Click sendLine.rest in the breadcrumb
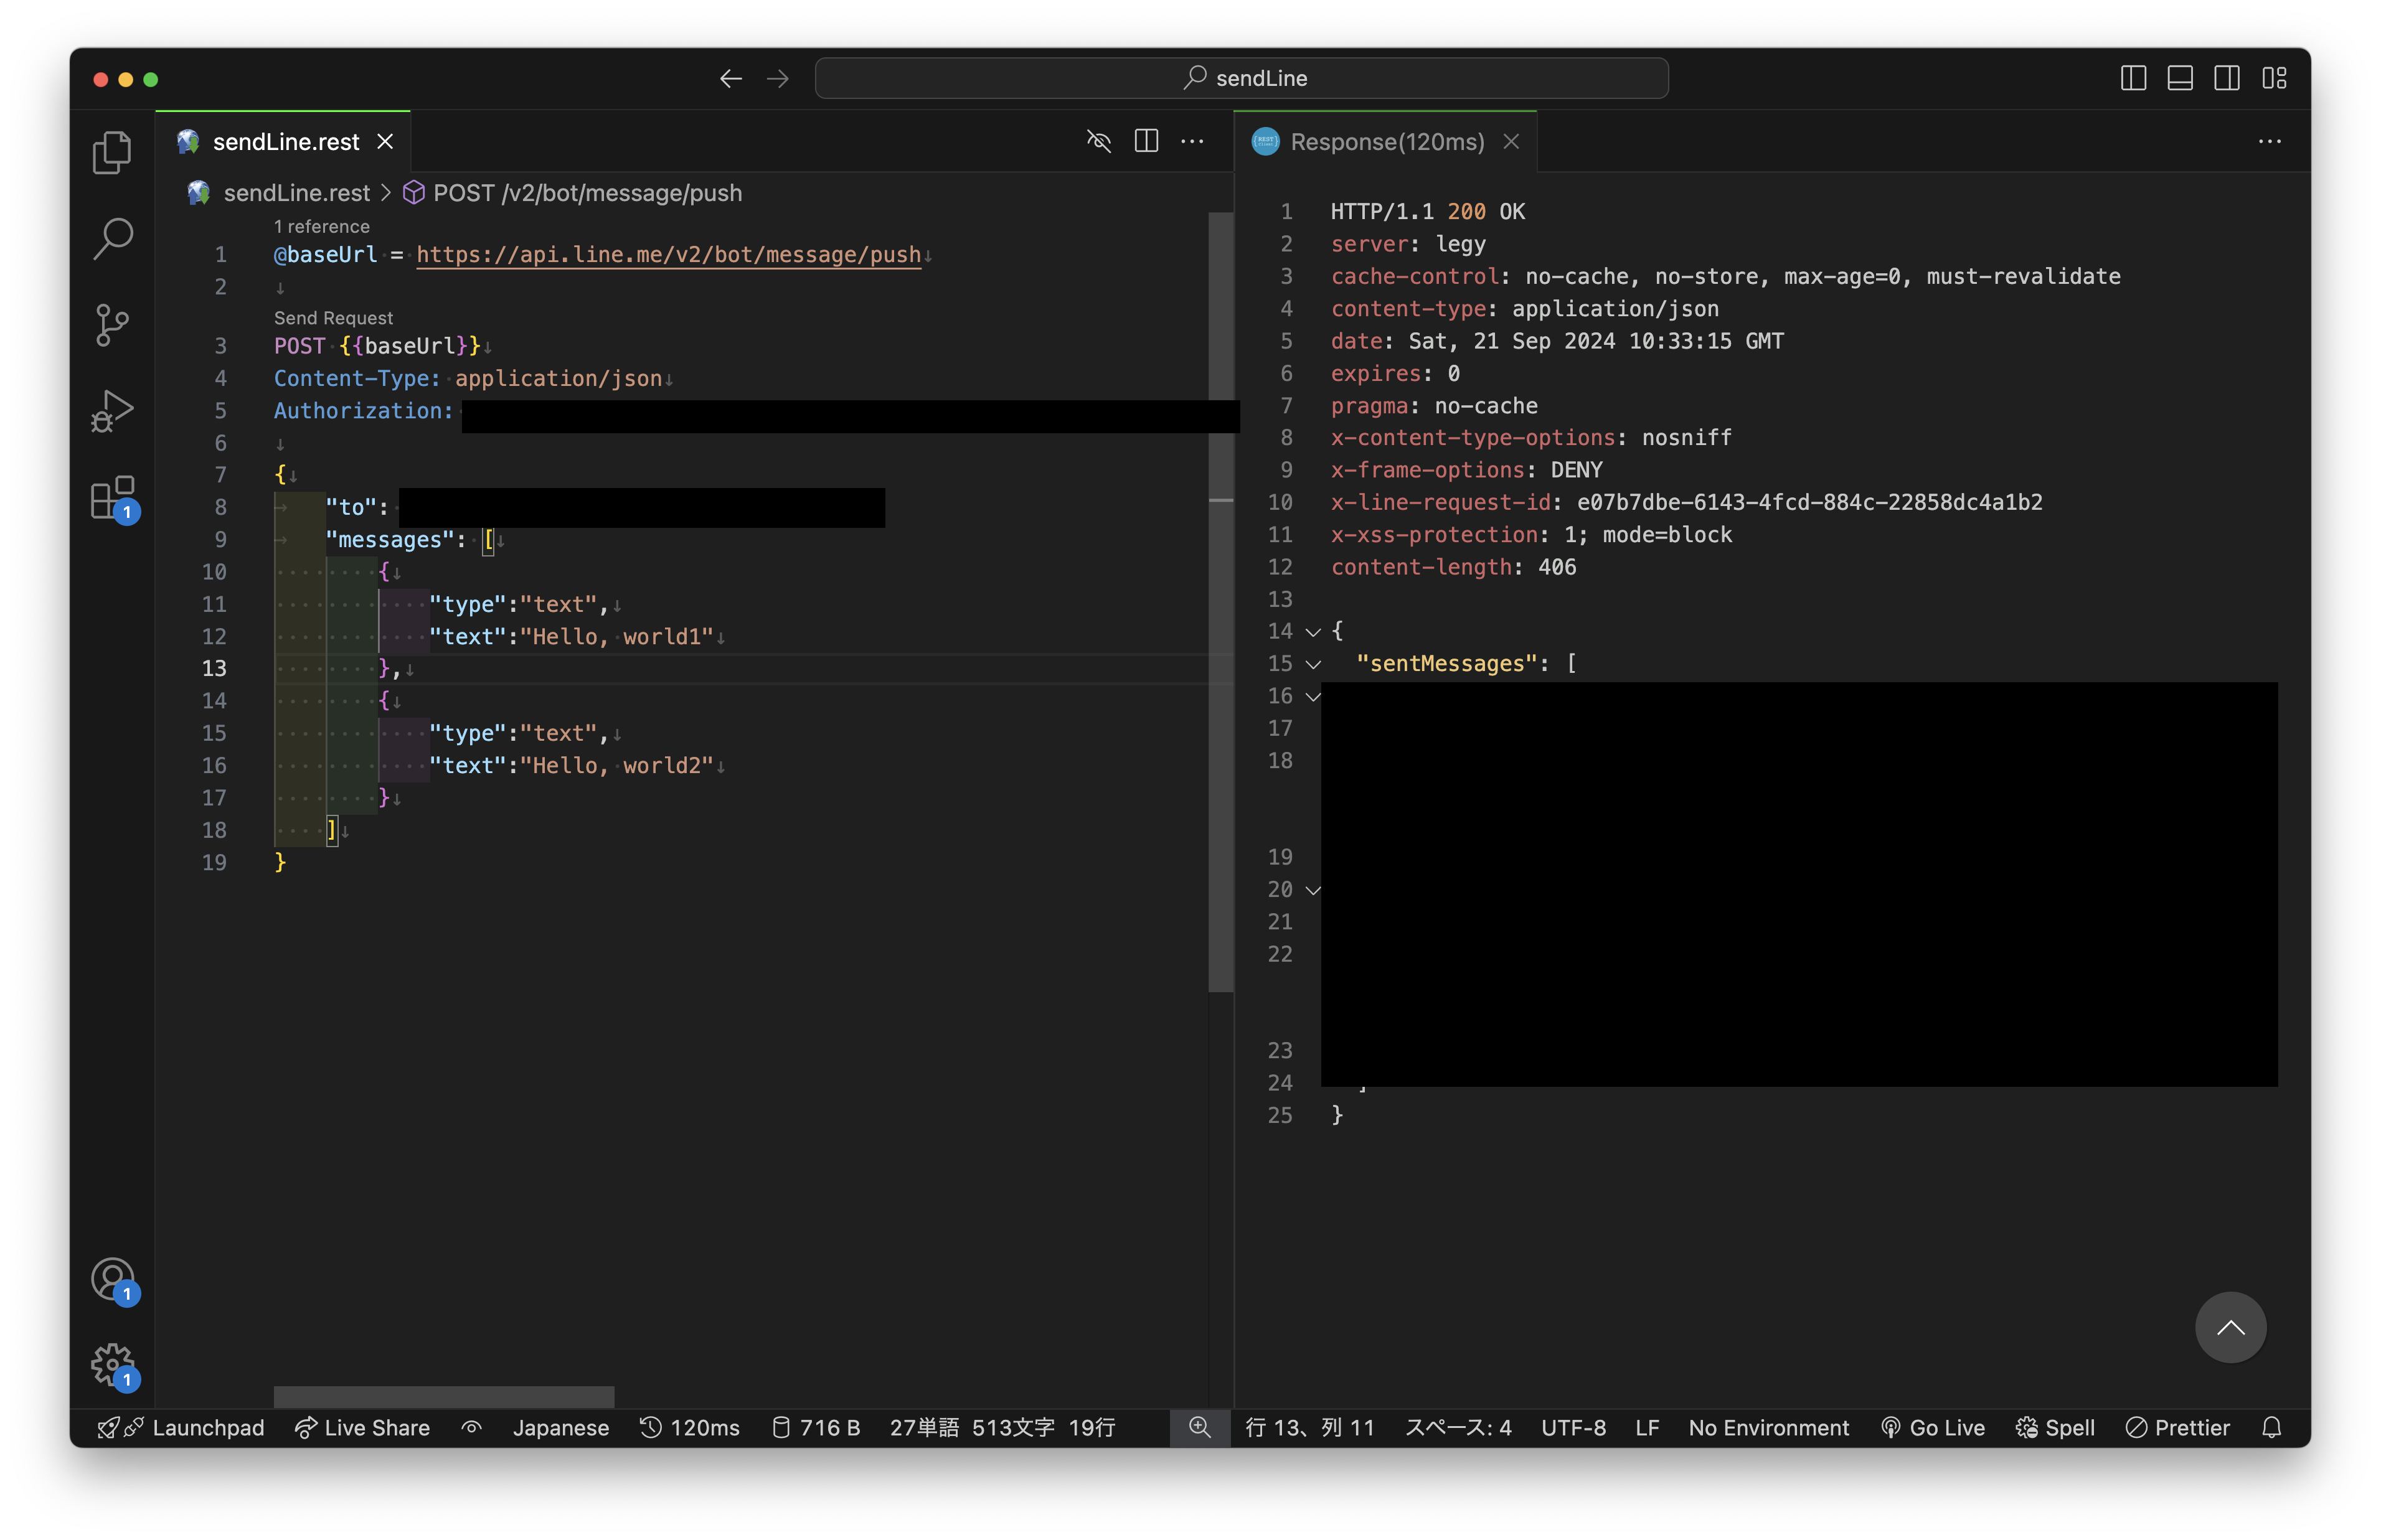 [296, 193]
